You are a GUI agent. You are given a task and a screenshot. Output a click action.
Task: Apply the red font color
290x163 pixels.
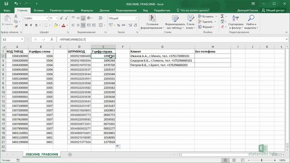click(x=63, y=25)
